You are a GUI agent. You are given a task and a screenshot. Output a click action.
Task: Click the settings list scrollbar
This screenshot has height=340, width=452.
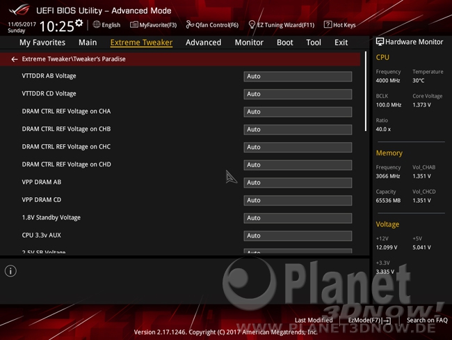366,91
